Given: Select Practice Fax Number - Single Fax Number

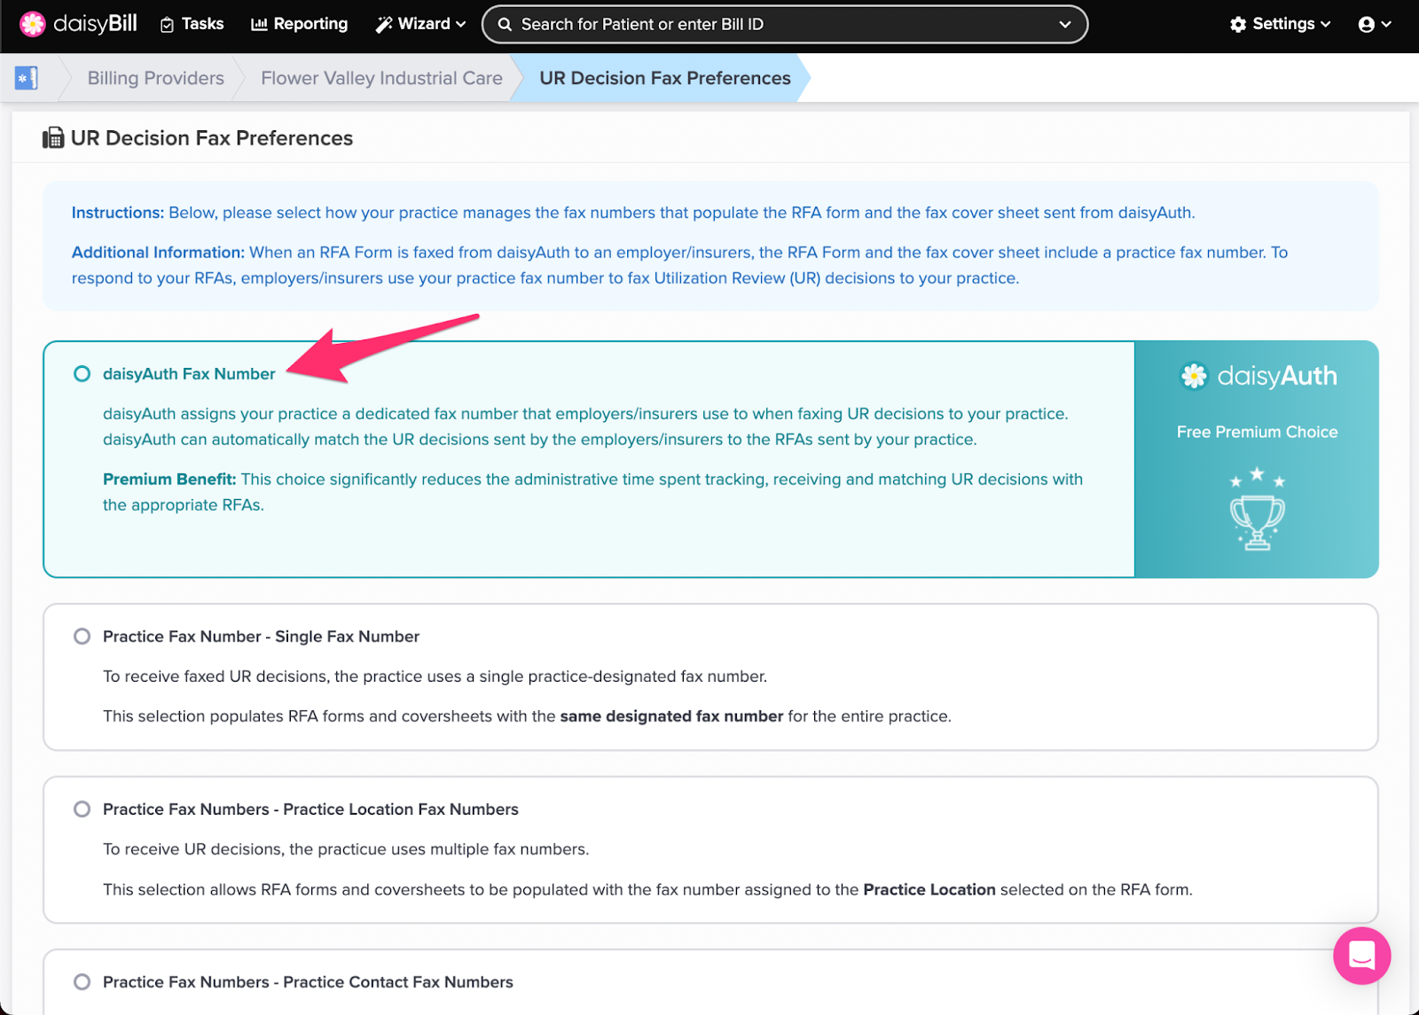Looking at the screenshot, I should coord(82,636).
